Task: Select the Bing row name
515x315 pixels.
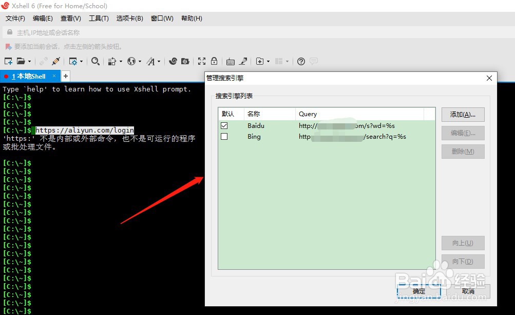Action: [x=254, y=137]
